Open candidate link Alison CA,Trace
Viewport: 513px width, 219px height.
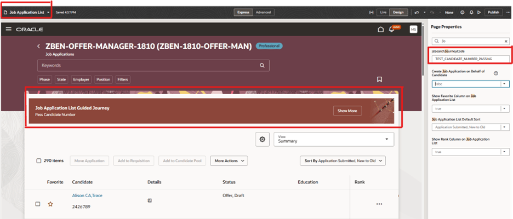tap(87, 195)
